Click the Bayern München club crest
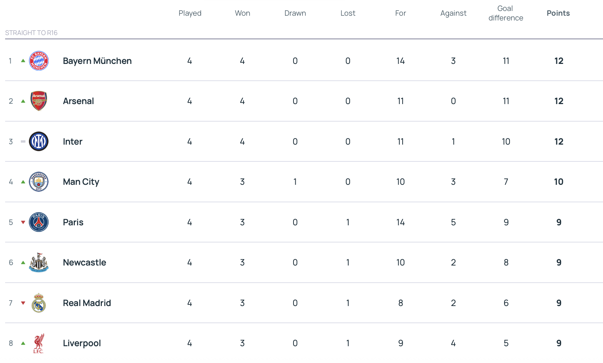This screenshot has width=603, height=363. (x=39, y=61)
